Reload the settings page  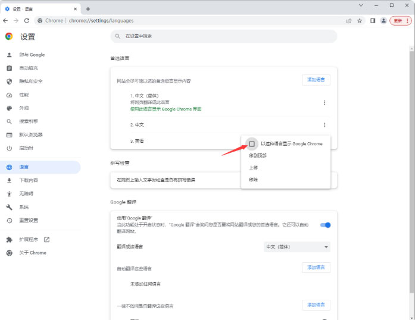pos(27,21)
